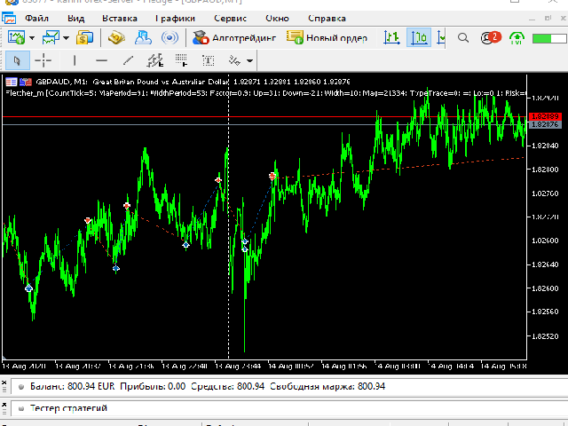Open the Файл menu
Viewport: 568px width, 426px height.
36,17
